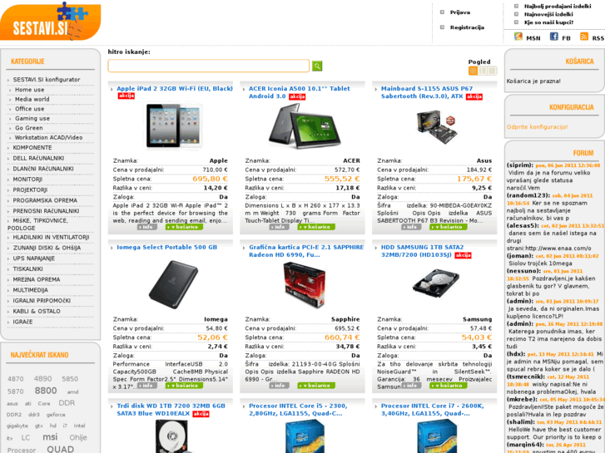Open the Prijava login link
605x453 pixels.
(460, 12)
